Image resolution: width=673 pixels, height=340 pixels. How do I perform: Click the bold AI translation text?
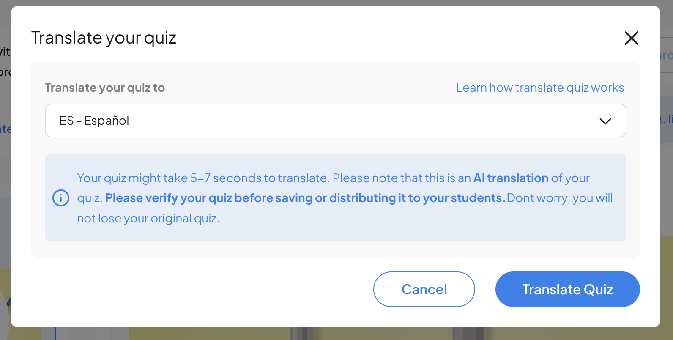(511, 178)
